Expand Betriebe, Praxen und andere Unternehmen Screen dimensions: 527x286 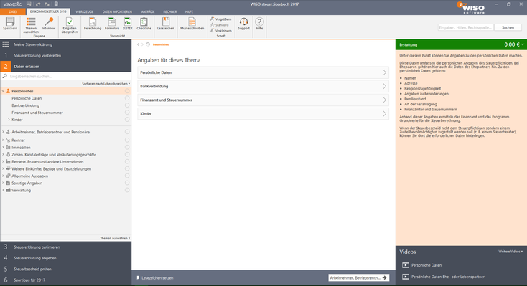click(x=3, y=161)
